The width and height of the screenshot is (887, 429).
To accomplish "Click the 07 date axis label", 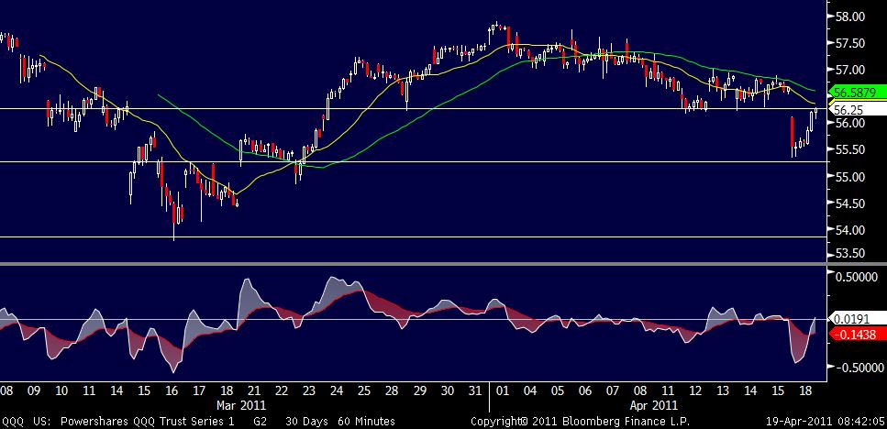I will coord(613,390).
